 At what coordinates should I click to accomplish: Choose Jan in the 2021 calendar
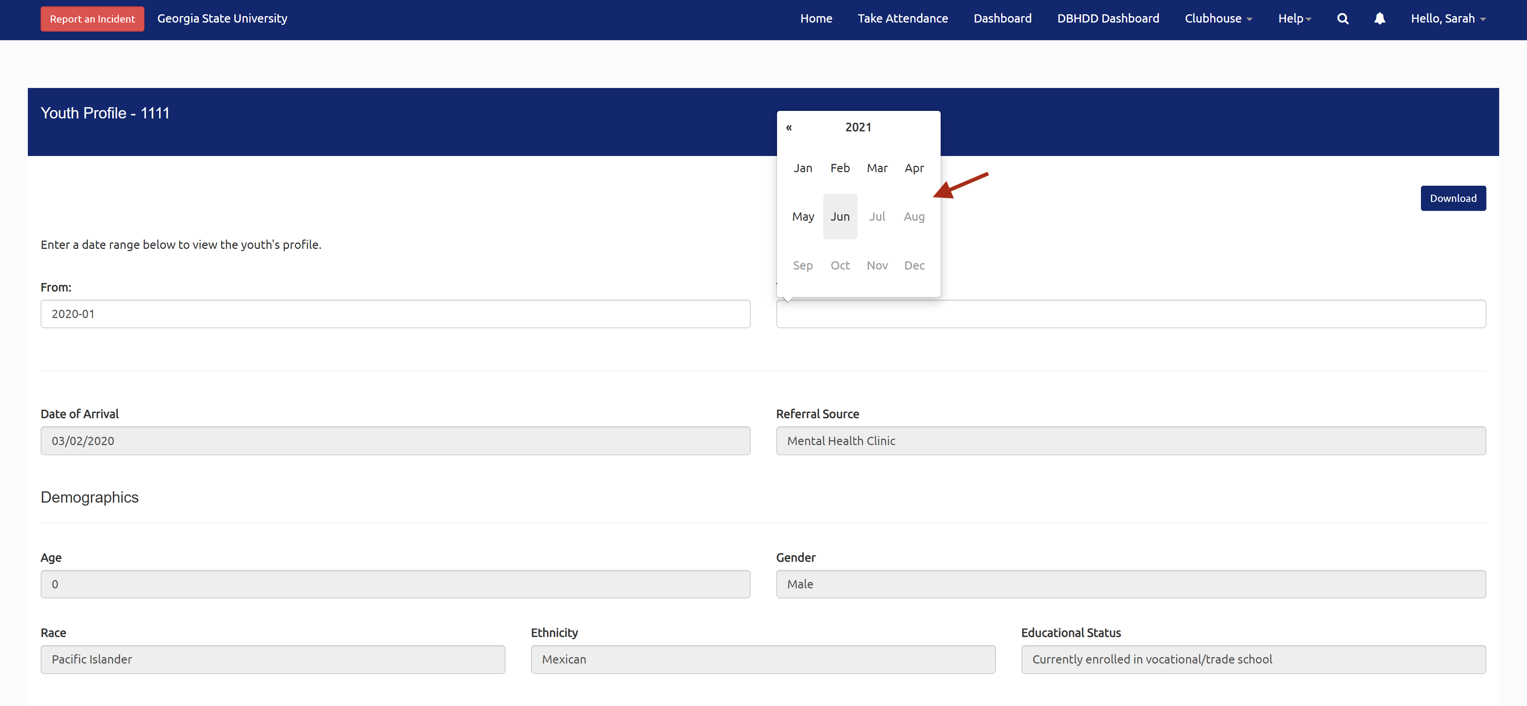point(803,168)
